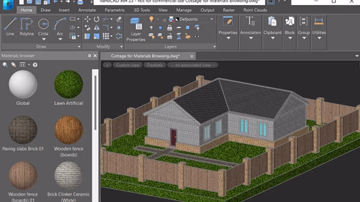The width and height of the screenshot is (360, 202).
Task: Select the Wooden fence (boards) material swatch
Action: [x=68, y=130]
